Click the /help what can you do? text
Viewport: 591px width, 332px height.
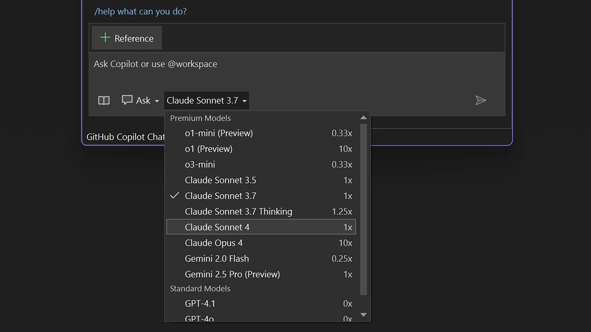[140, 11]
